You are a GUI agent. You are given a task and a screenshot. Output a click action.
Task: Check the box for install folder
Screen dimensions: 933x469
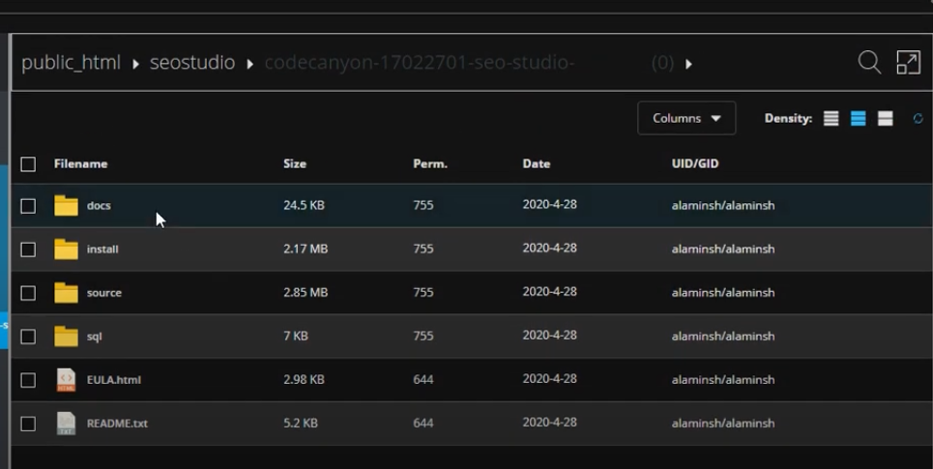click(x=28, y=249)
